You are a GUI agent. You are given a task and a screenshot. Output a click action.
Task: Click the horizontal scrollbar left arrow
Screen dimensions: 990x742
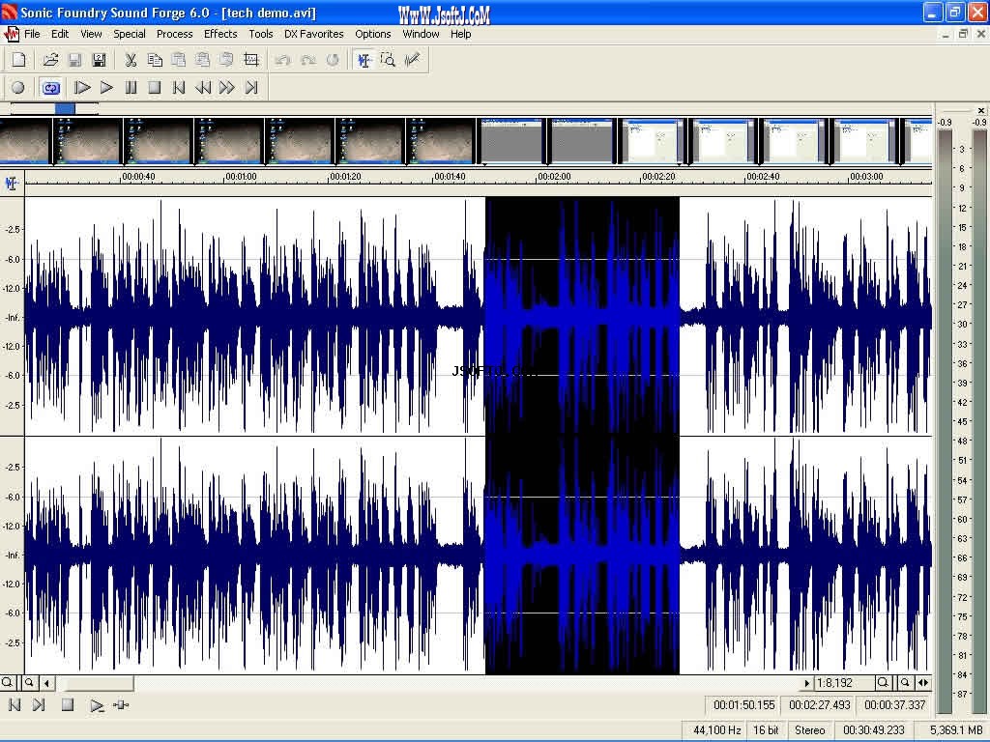pos(46,683)
